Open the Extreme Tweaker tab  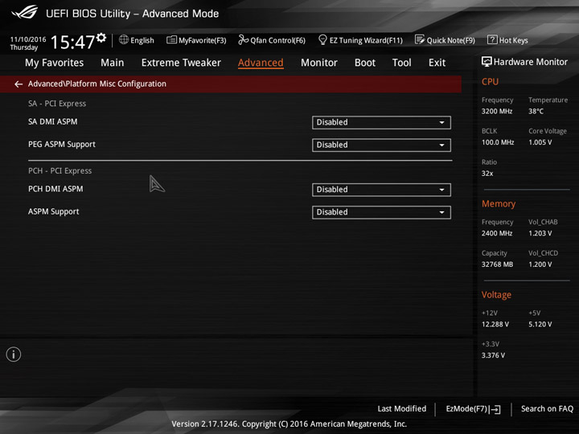(x=181, y=63)
